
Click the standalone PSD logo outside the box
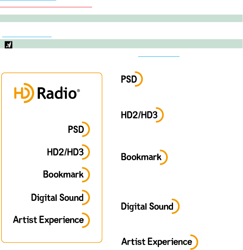coord(132,79)
